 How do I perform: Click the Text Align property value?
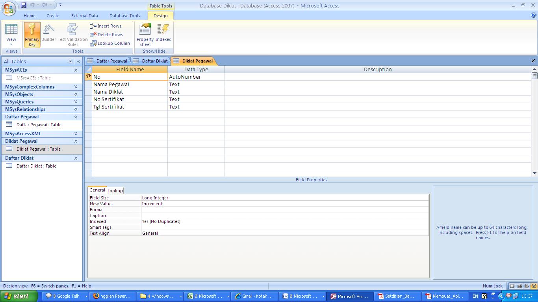tap(285, 233)
